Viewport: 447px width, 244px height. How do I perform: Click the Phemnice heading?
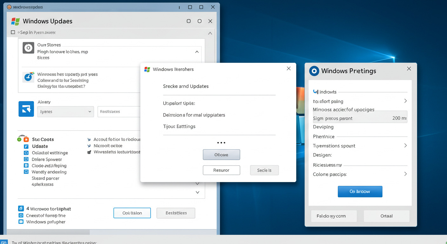[324, 137]
